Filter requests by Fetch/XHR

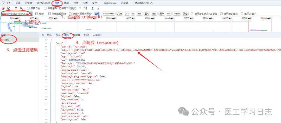(x=108, y=14)
